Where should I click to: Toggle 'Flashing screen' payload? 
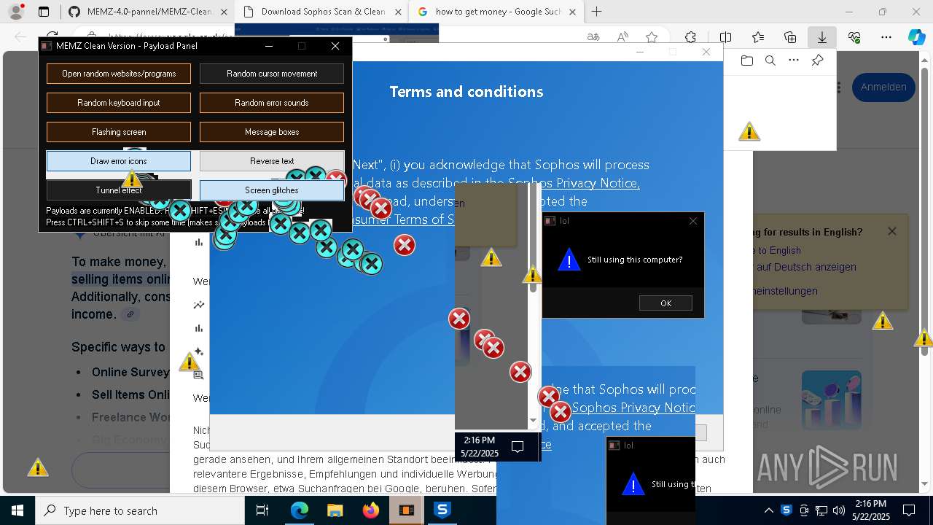(x=119, y=132)
